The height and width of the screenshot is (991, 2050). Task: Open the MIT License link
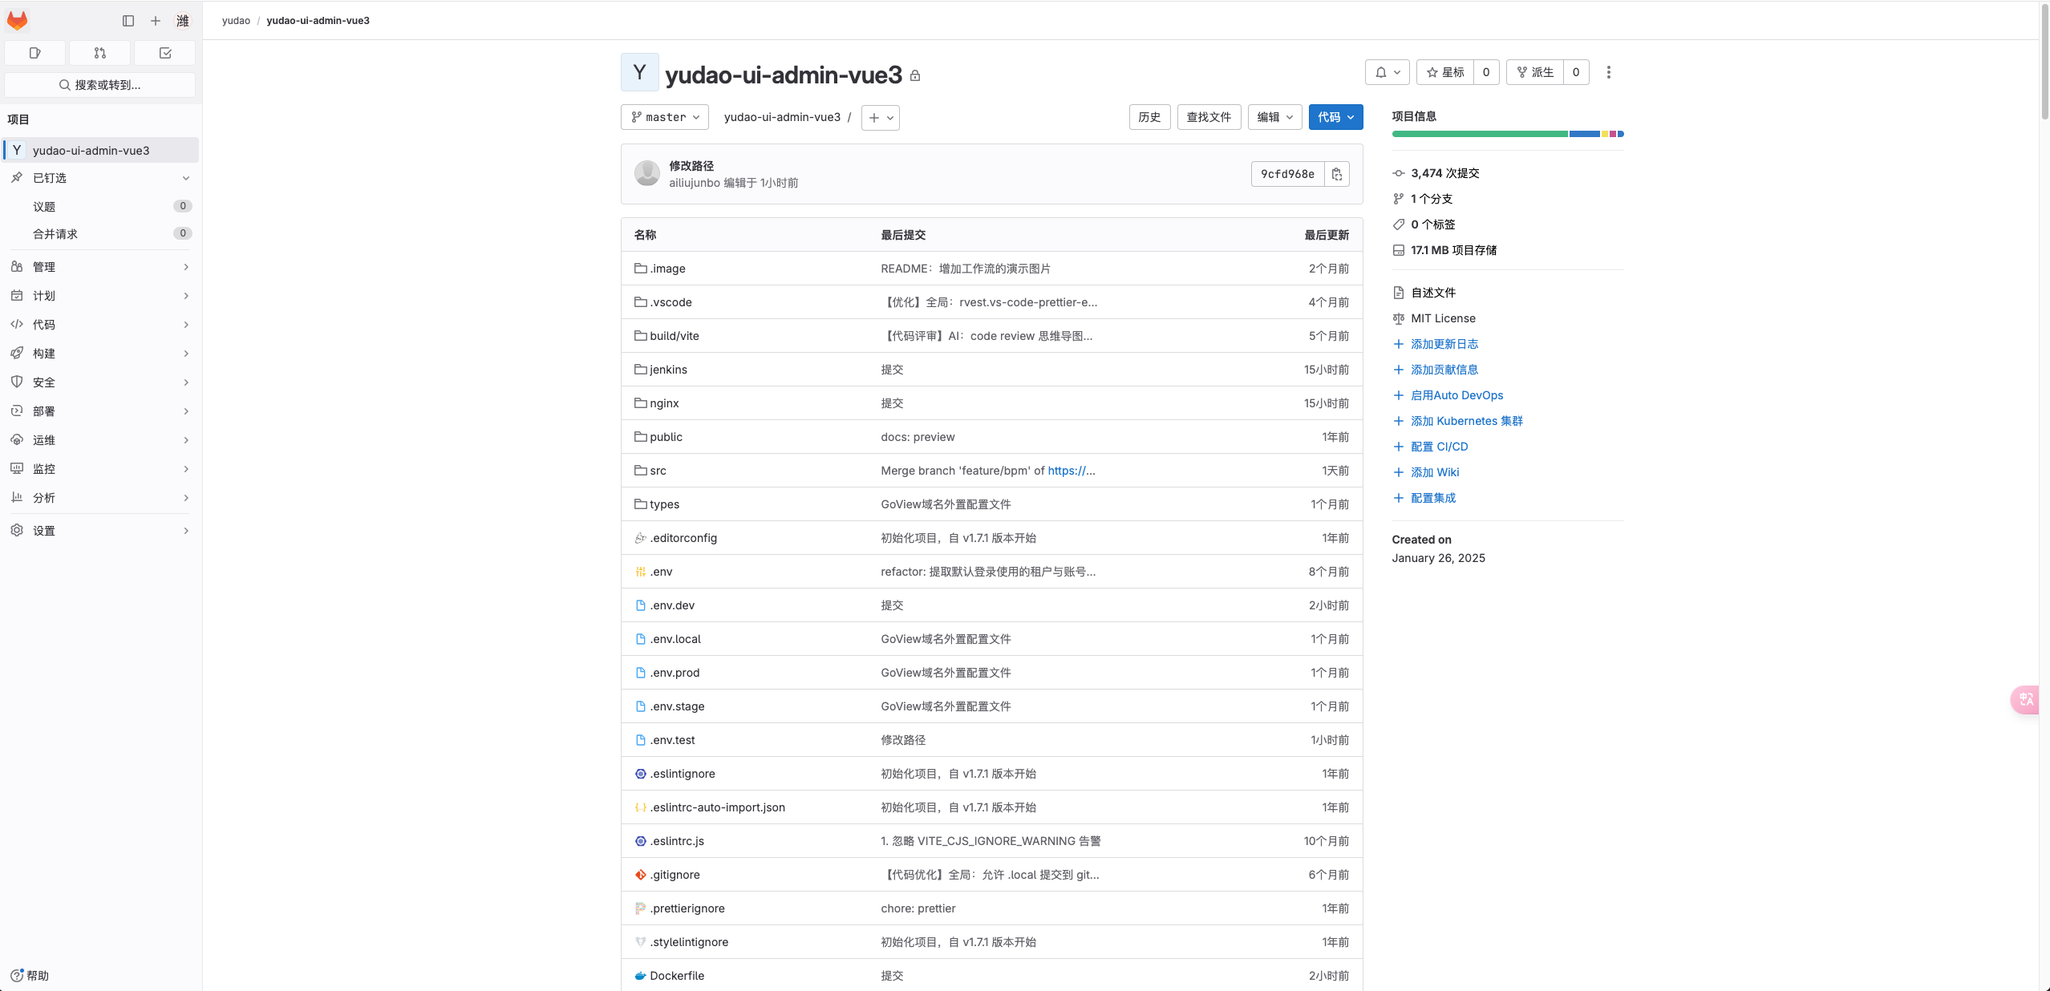coord(1443,318)
